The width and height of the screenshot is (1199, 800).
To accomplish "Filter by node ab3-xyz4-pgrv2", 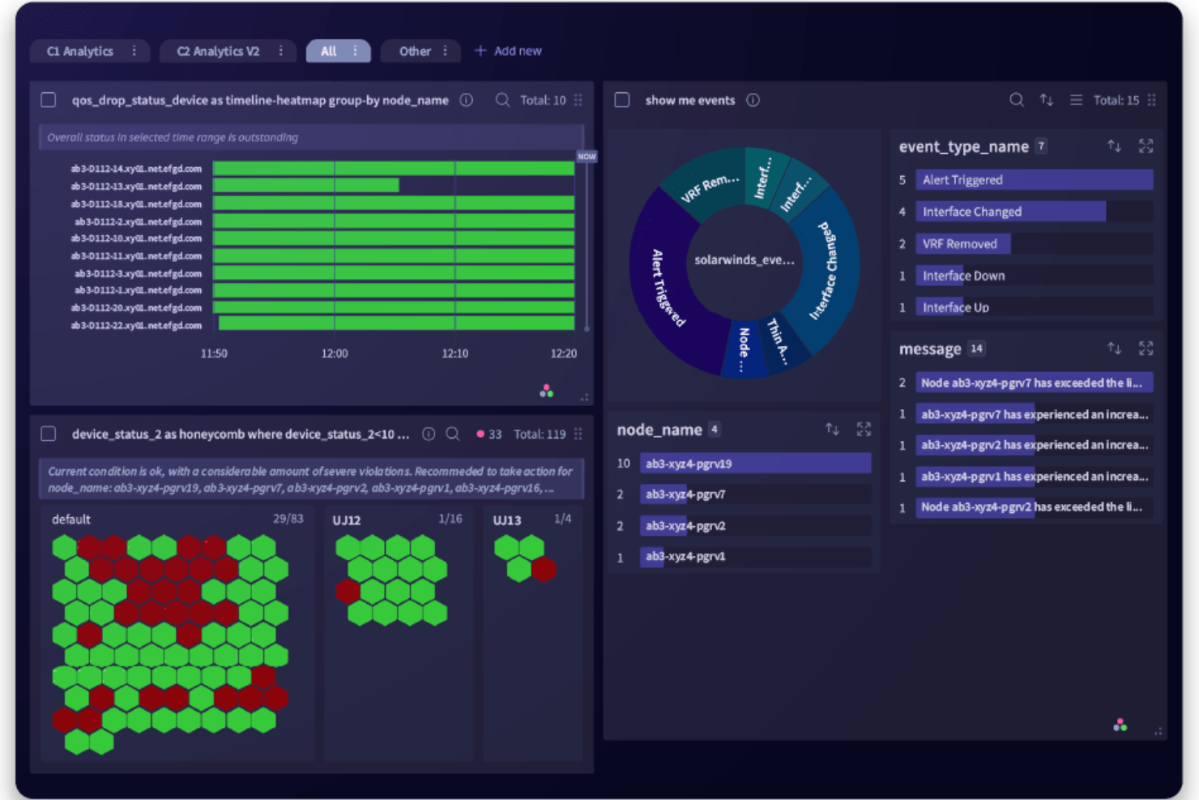I will [755, 526].
